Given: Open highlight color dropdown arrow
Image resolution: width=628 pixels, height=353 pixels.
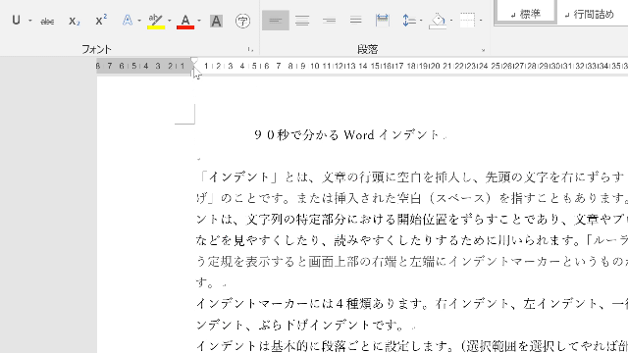Looking at the screenshot, I should [170, 21].
